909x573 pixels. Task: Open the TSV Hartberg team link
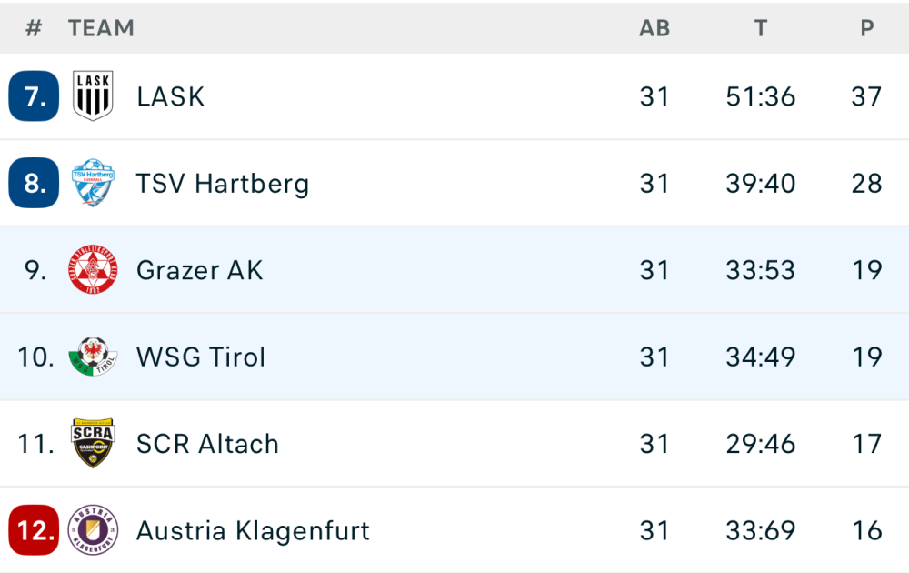tap(223, 184)
